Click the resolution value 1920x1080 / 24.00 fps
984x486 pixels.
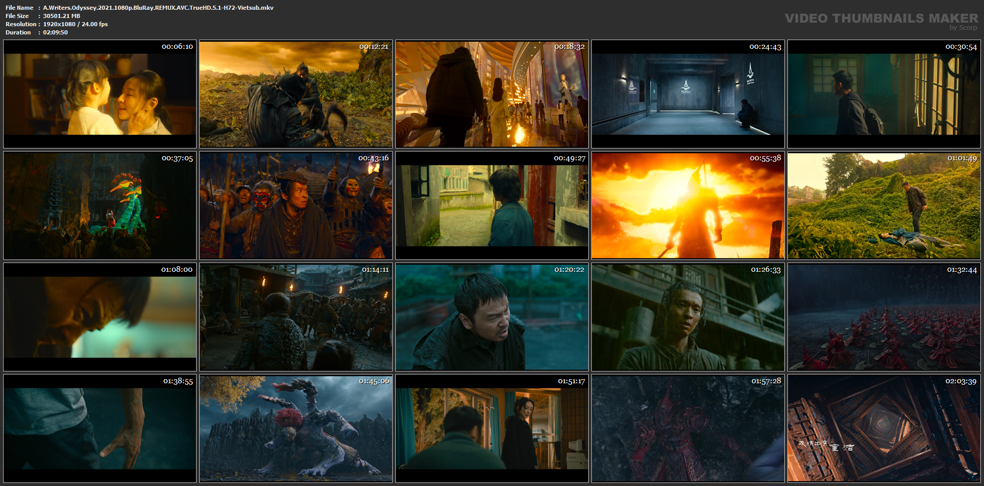tap(75, 24)
